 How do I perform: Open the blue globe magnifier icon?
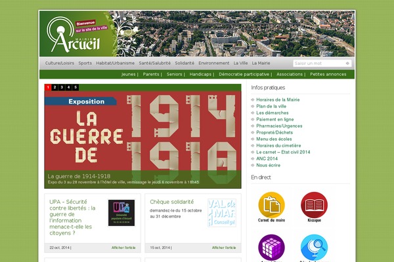pos(314,247)
